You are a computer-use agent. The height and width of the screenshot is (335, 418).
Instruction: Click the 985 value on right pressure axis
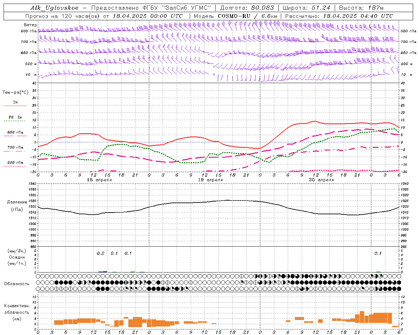[x=404, y=247]
